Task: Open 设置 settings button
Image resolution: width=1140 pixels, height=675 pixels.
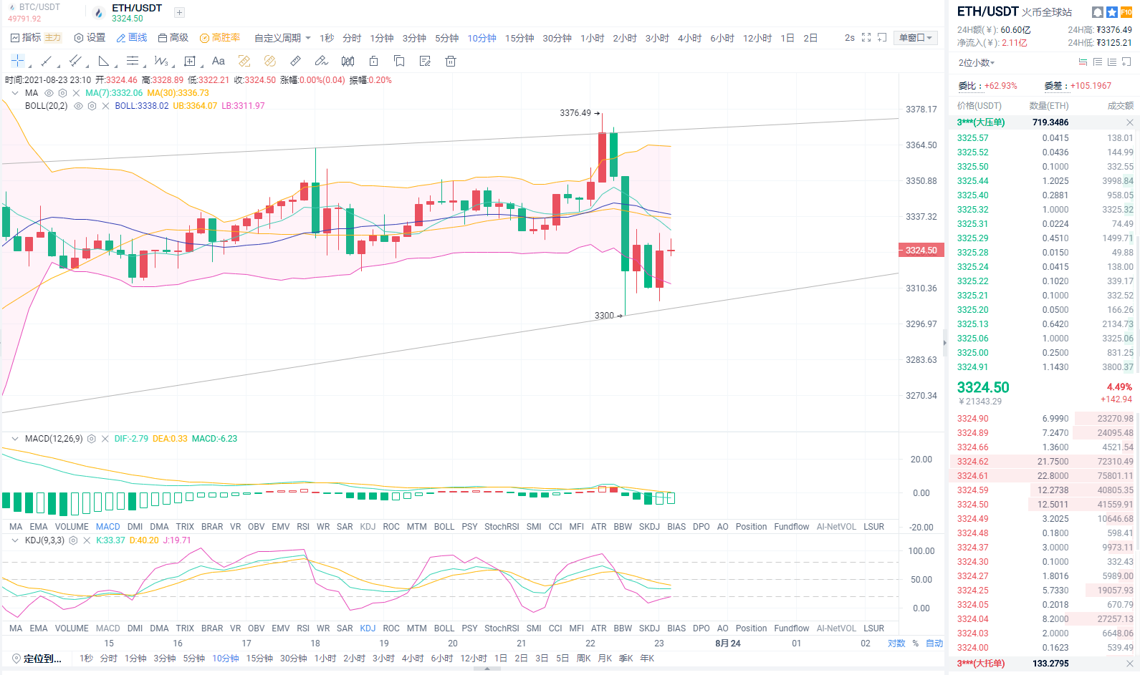Action: click(x=90, y=38)
